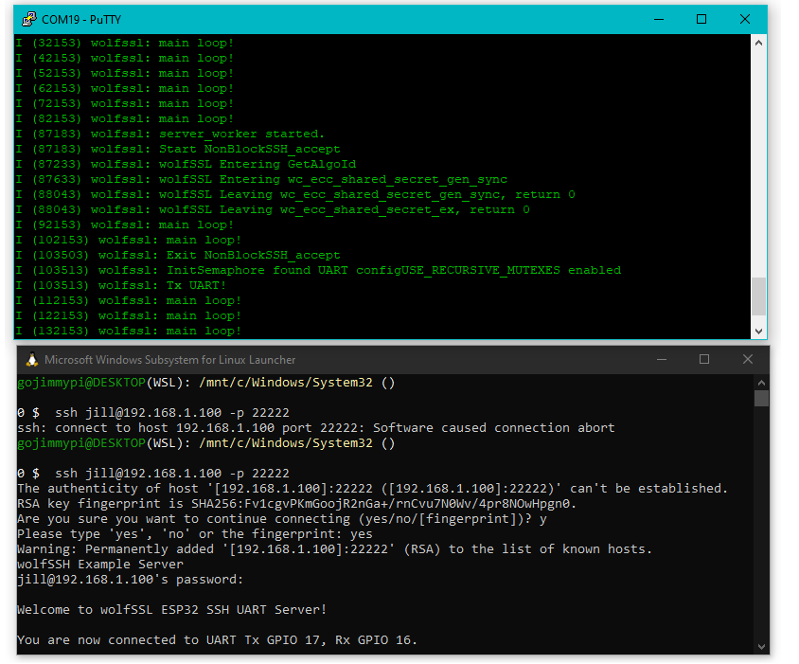Minimize the WSL launcher window

point(660,359)
